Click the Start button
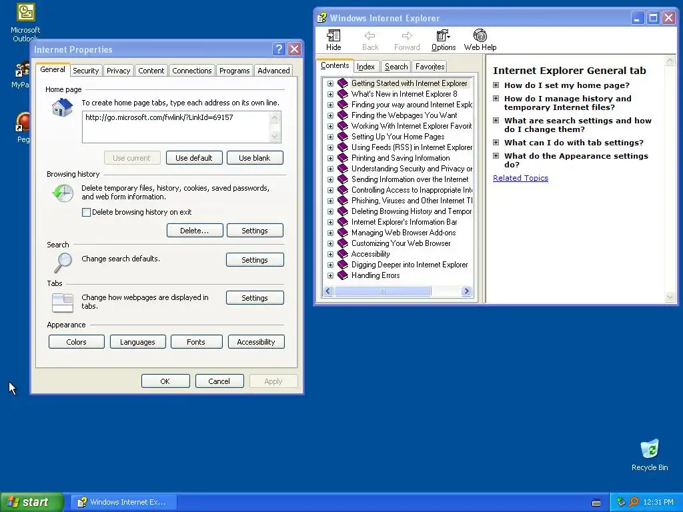Viewport: 683px width, 512px height. point(32,502)
